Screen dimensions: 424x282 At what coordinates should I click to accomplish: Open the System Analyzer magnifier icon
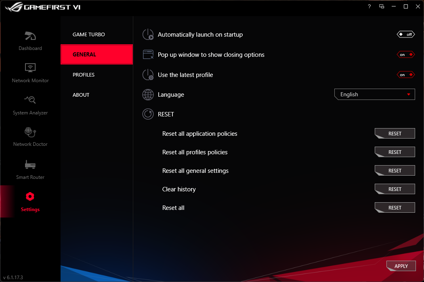[x=30, y=100]
